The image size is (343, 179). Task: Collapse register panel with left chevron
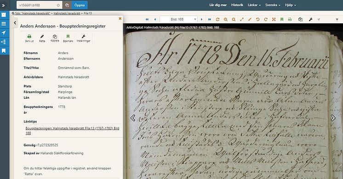tap(15, 22)
